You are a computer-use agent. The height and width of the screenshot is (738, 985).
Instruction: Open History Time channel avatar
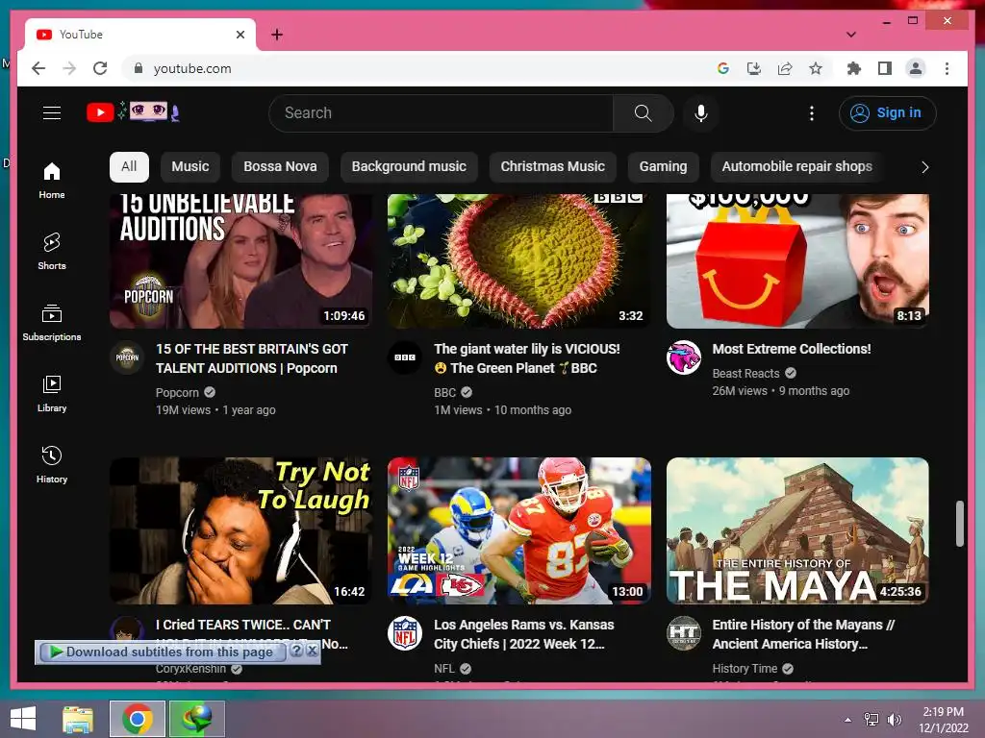click(684, 634)
